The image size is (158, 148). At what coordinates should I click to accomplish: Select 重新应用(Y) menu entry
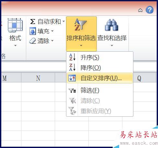click(100, 111)
